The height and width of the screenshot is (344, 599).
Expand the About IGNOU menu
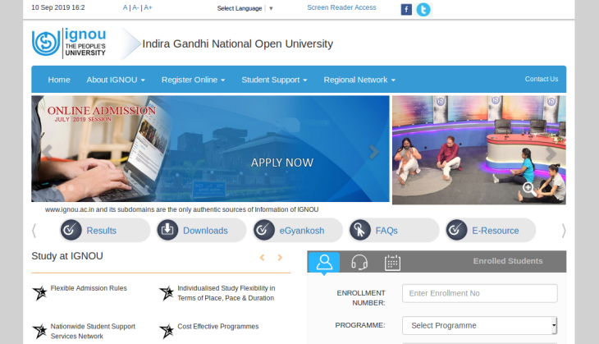116,80
